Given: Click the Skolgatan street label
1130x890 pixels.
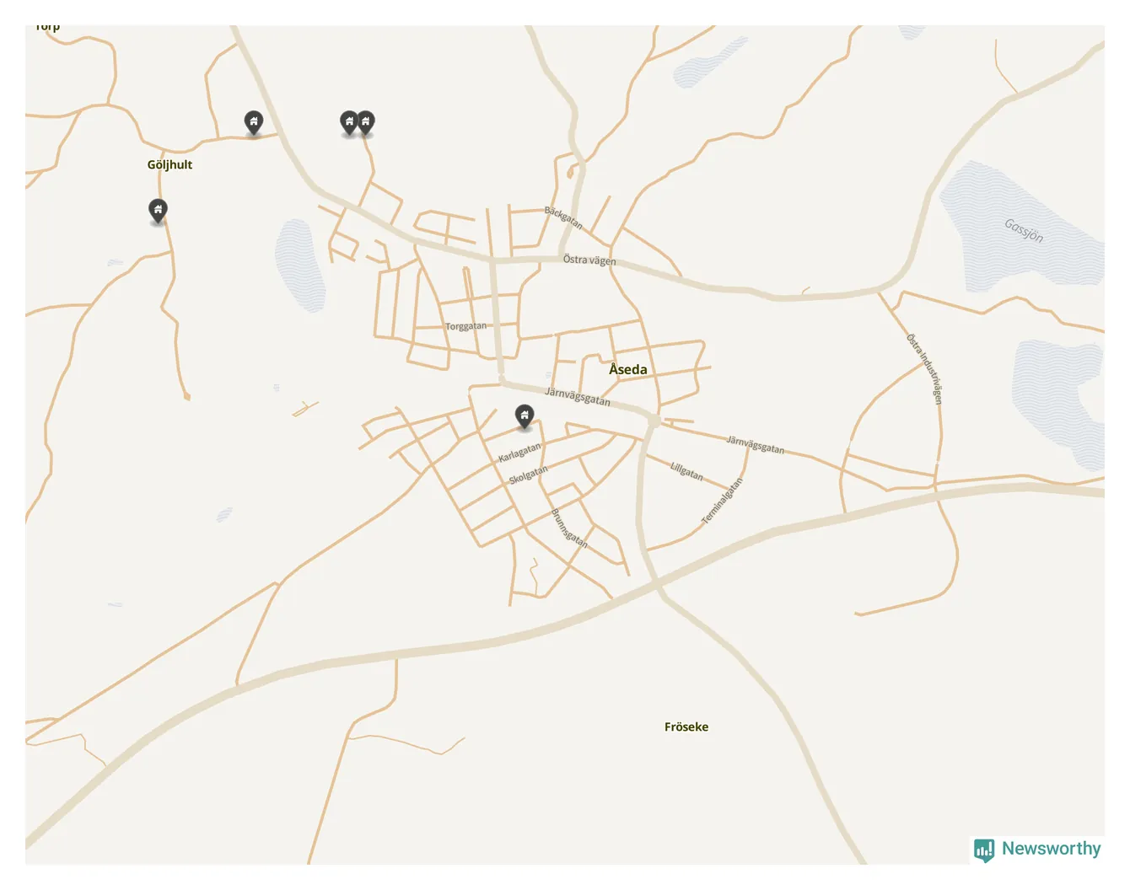Looking at the screenshot, I should pos(528,474).
